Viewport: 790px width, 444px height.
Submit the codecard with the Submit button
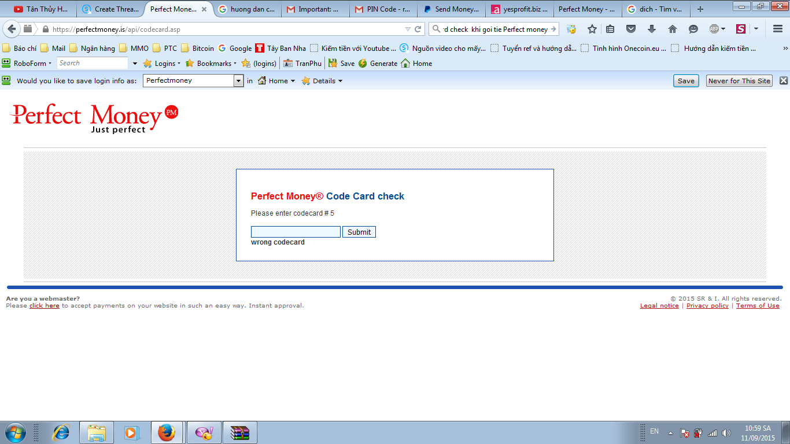(x=359, y=232)
